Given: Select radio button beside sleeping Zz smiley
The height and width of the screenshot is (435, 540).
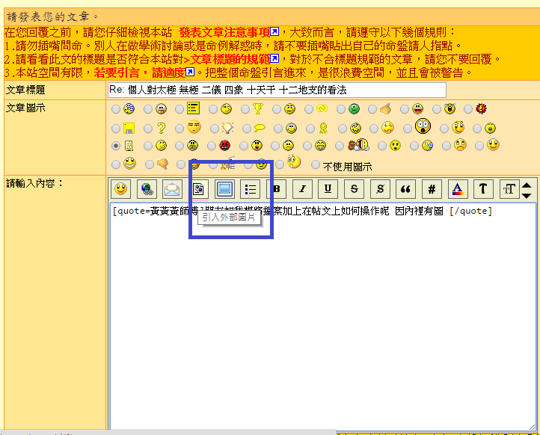Looking at the screenshot, I should pyautogui.click(x=116, y=109).
